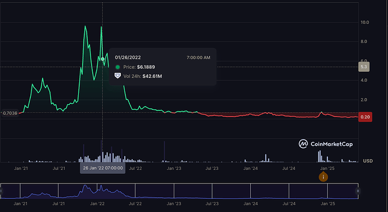Image resolution: width=388 pixels, height=212 pixels.
Task: Click the right handle of range navigator
Action: pos(358,191)
